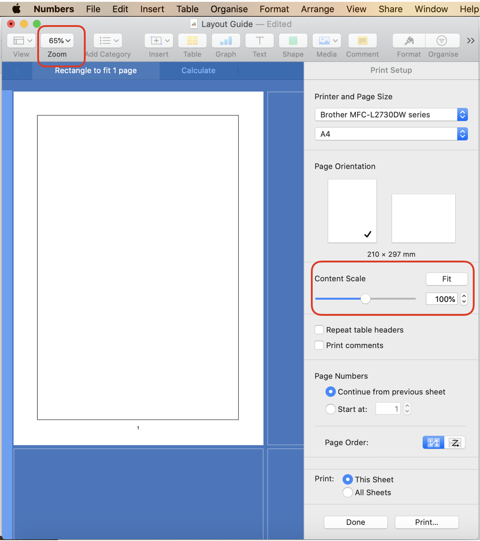This screenshot has height=541, width=480.
Task: Insert a Table using the toolbar icon
Action: tap(192, 41)
